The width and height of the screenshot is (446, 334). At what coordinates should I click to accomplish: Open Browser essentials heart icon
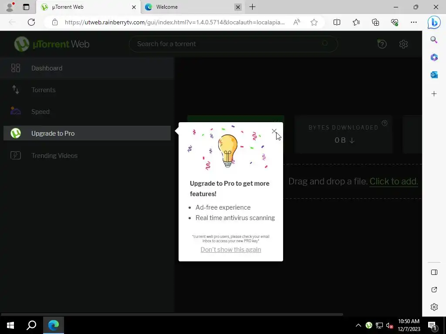395,22
